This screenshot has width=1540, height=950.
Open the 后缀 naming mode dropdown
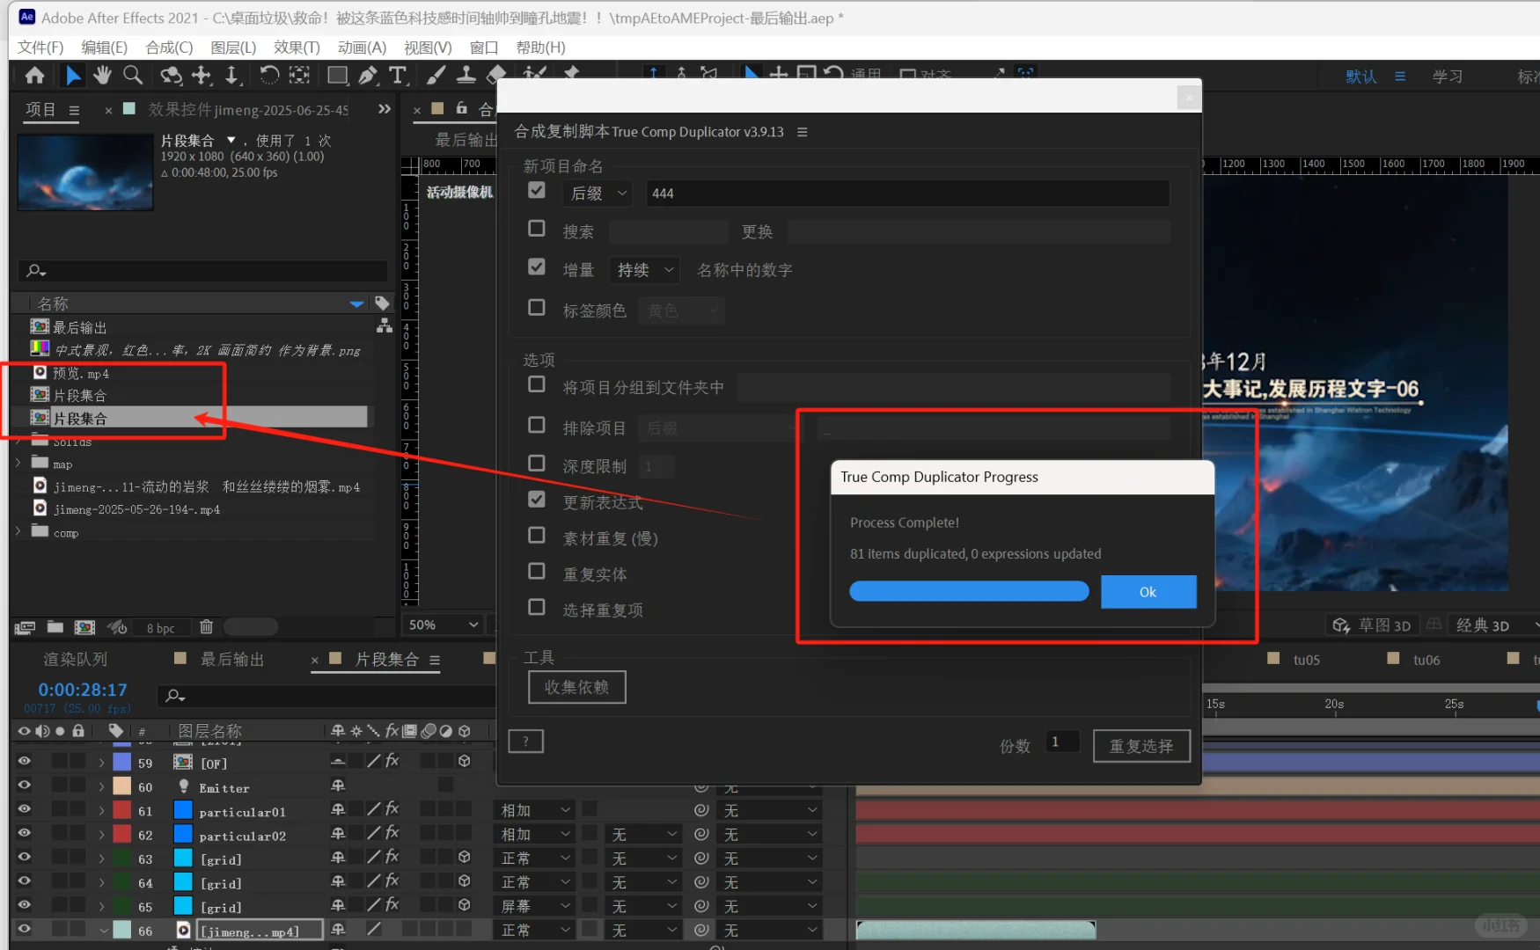point(598,194)
